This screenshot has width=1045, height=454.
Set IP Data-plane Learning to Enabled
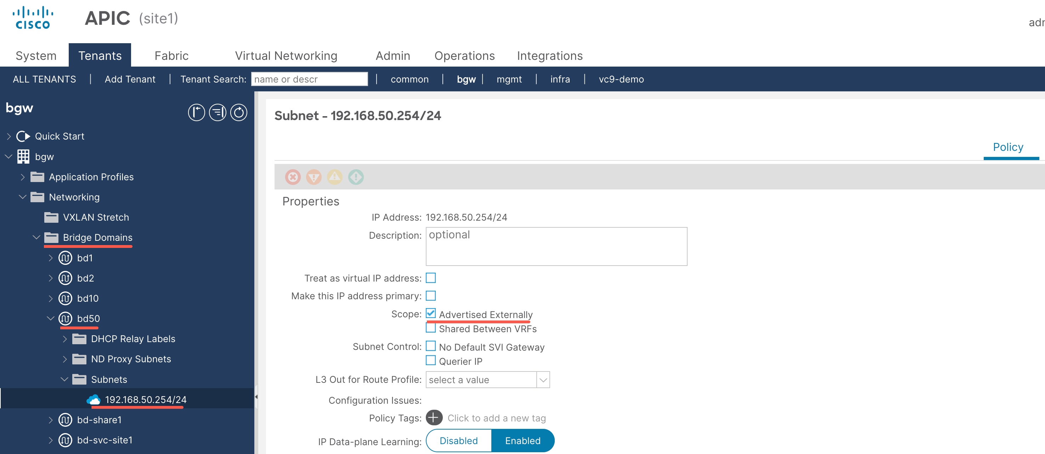point(522,441)
